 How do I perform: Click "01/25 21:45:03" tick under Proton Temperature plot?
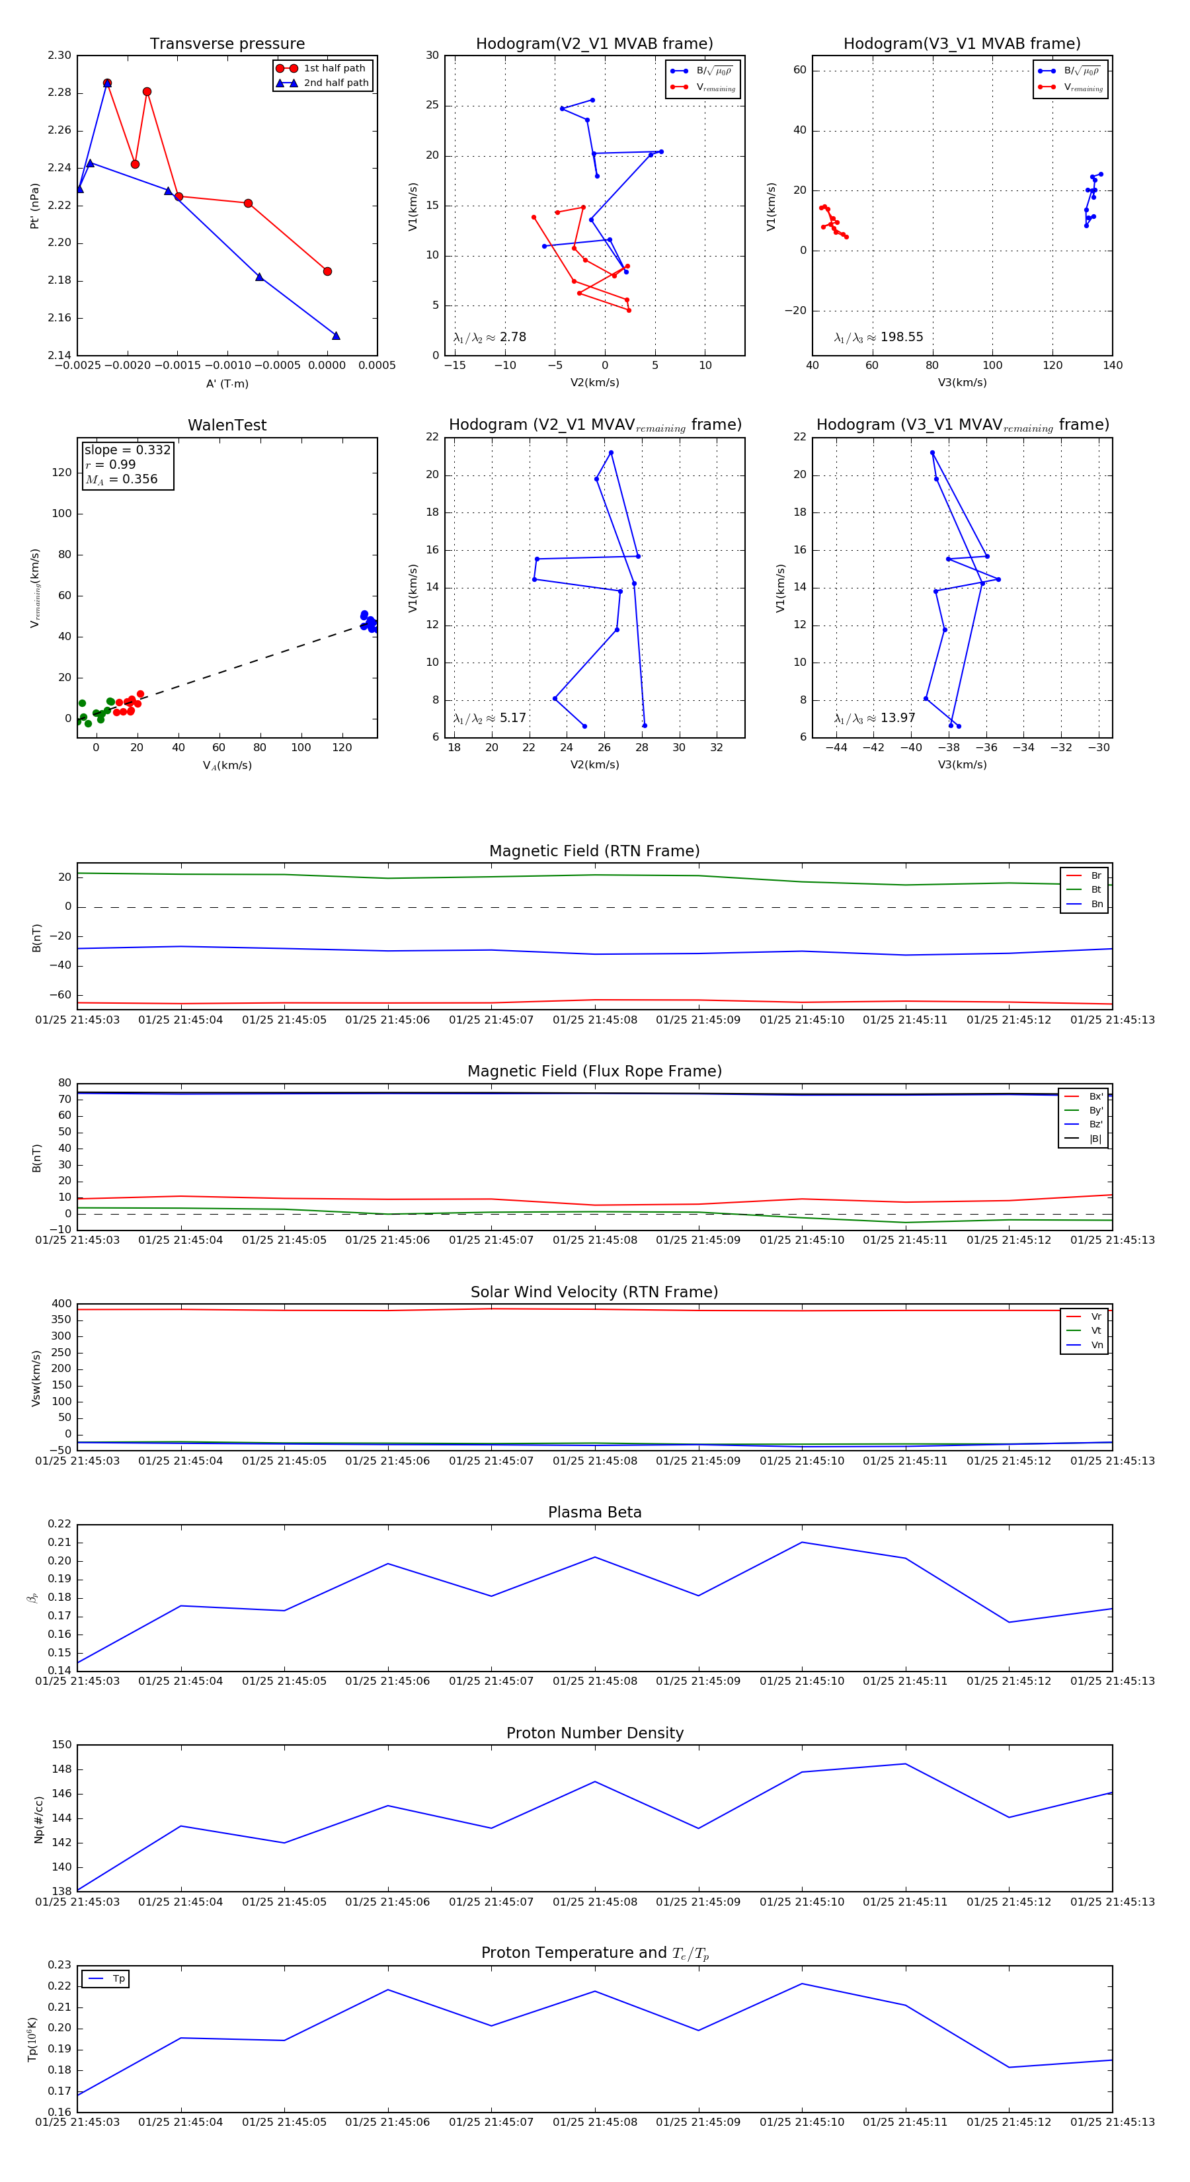point(77,2122)
